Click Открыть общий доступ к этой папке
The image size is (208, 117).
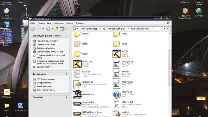pos(51,57)
